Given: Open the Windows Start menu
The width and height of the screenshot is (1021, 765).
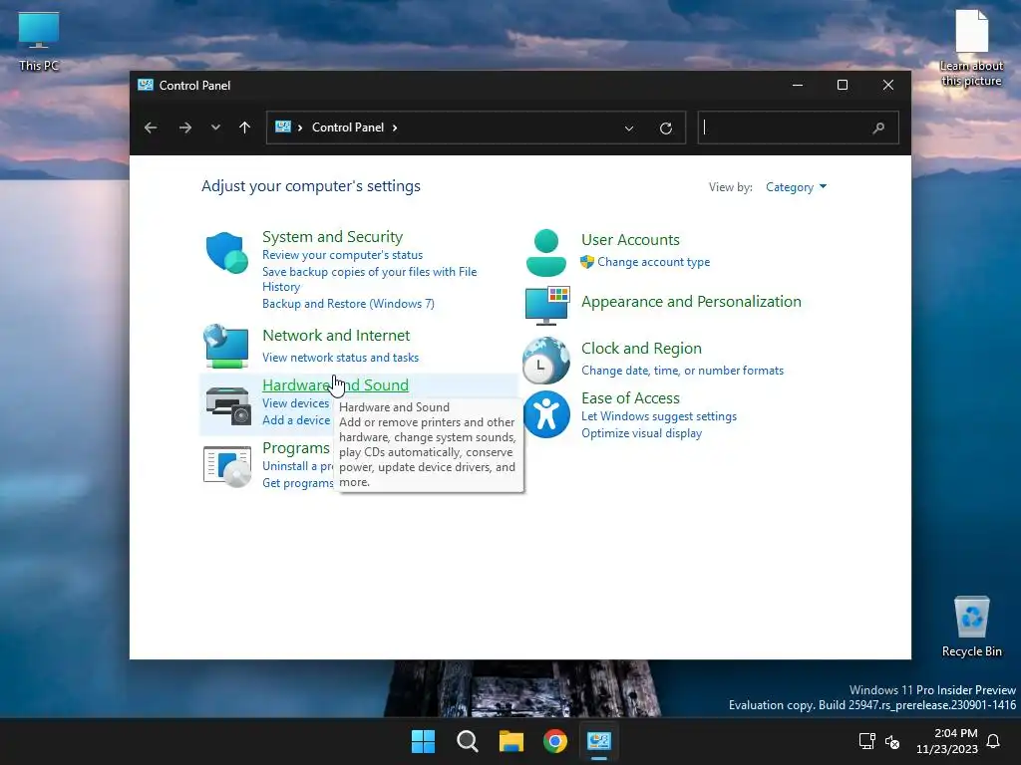Looking at the screenshot, I should click(423, 741).
